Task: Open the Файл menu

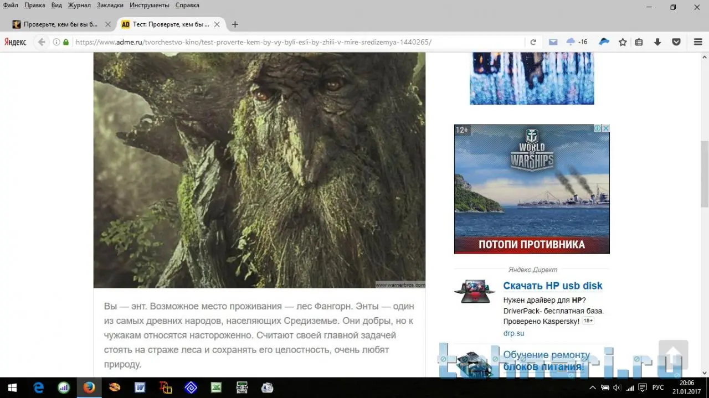Action: (x=11, y=5)
